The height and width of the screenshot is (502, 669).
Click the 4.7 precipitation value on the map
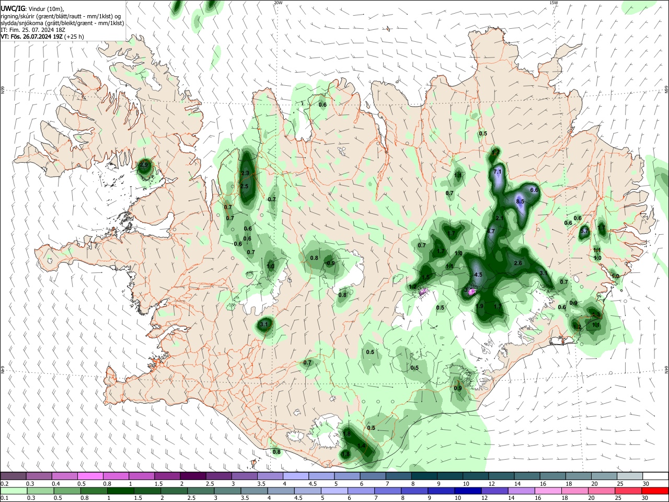[491, 231]
